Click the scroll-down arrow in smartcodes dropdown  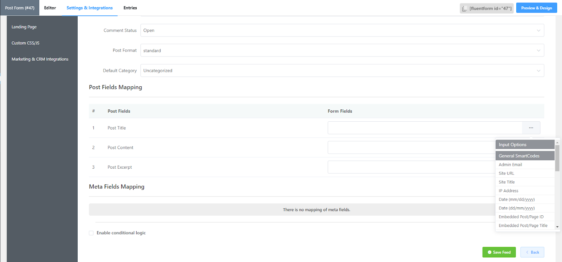point(557,227)
